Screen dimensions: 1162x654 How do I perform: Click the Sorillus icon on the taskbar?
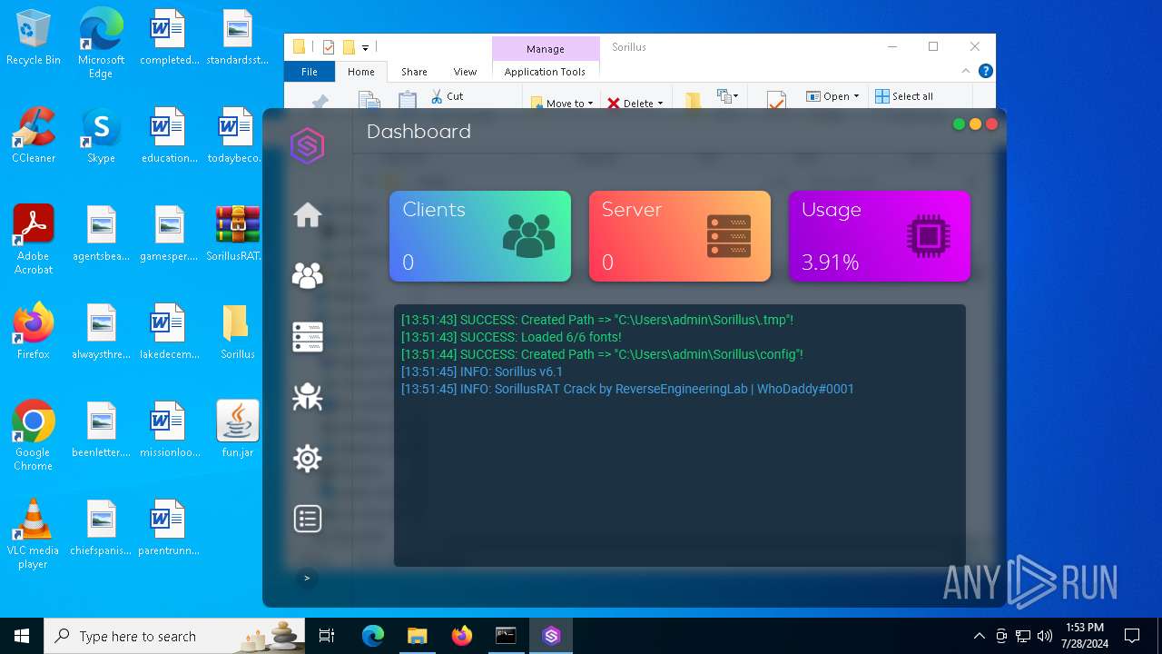551,636
